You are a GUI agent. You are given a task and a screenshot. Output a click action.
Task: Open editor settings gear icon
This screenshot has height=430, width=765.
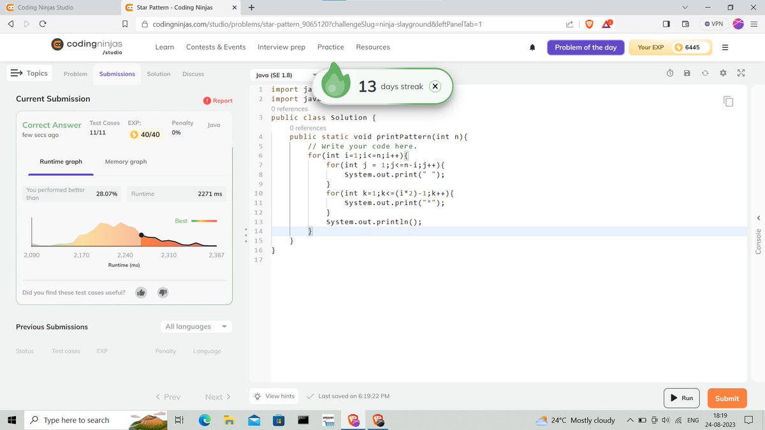click(x=723, y=73)
